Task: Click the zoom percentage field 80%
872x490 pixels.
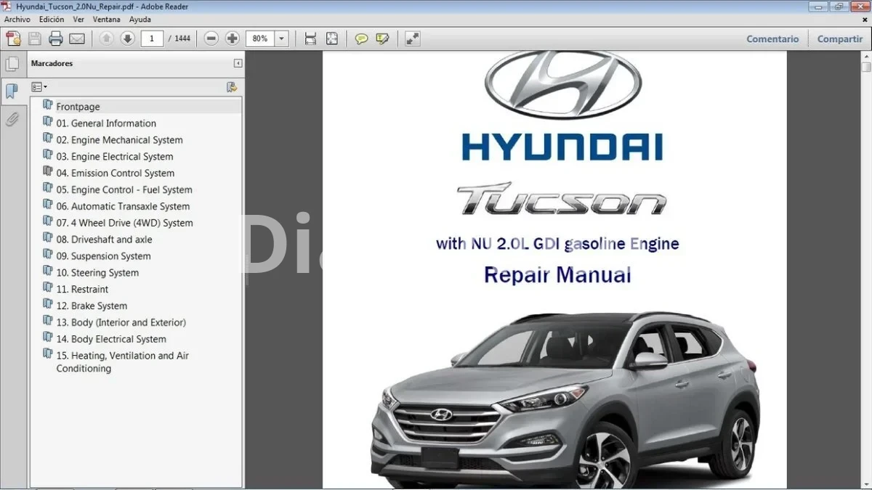Action: 261,38
